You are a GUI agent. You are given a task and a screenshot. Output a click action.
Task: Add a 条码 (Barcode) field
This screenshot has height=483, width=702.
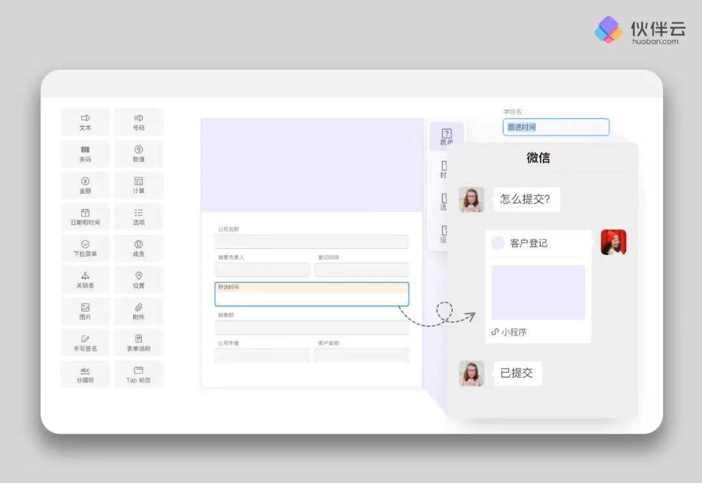[85, 153]
